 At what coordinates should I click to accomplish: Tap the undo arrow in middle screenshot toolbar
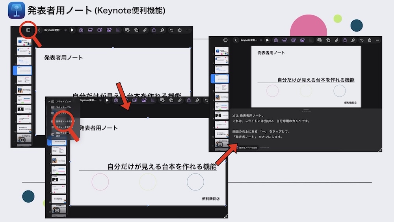pos(206,100)
